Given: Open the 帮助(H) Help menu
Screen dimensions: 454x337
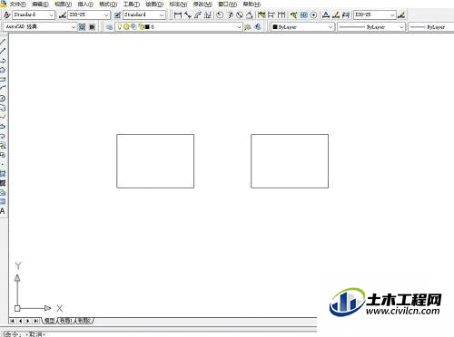Looking at the screenshot, I should click(252, 4).
